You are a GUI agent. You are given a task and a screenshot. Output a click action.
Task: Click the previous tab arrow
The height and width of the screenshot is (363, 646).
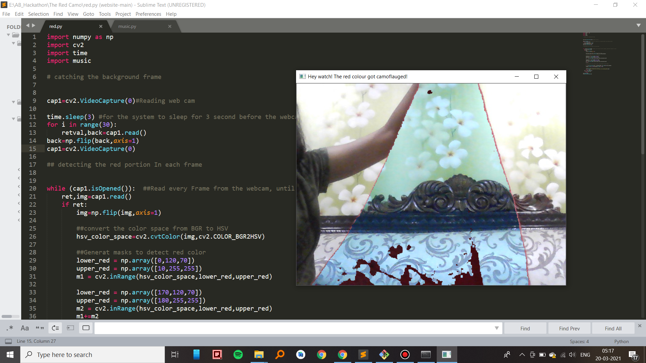[28, 26]
